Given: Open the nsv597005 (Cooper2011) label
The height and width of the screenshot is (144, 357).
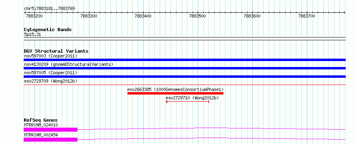Looking at the screenshot, I should click(51, 73).
